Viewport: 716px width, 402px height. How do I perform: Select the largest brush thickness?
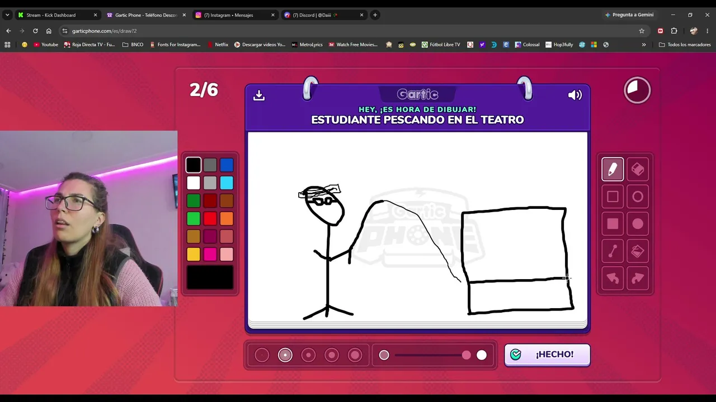(355, 355)
